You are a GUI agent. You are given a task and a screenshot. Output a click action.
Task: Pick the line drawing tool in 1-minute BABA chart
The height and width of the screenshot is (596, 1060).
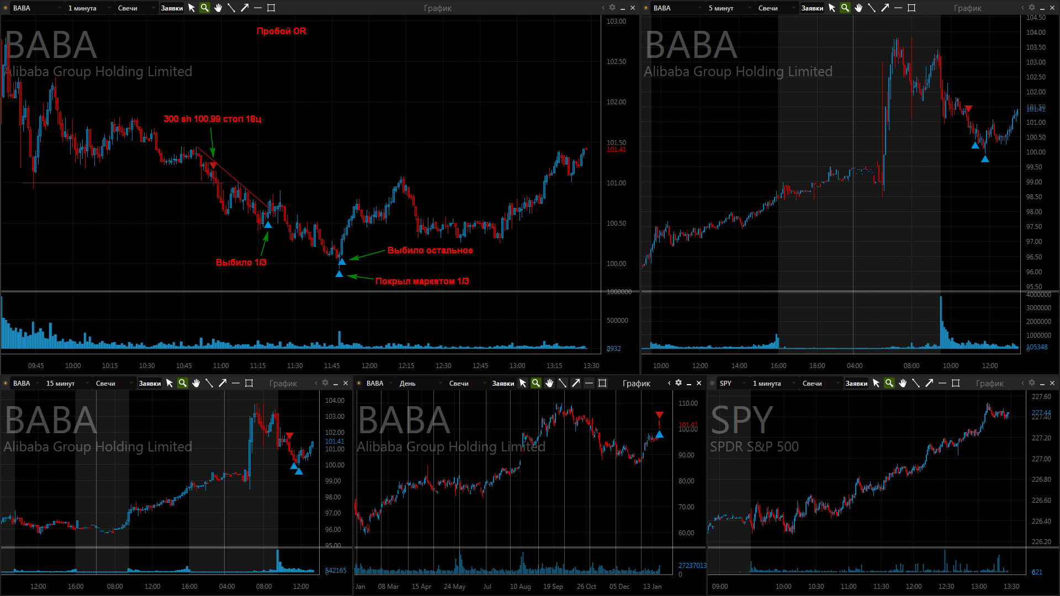[x=231, y=8]
